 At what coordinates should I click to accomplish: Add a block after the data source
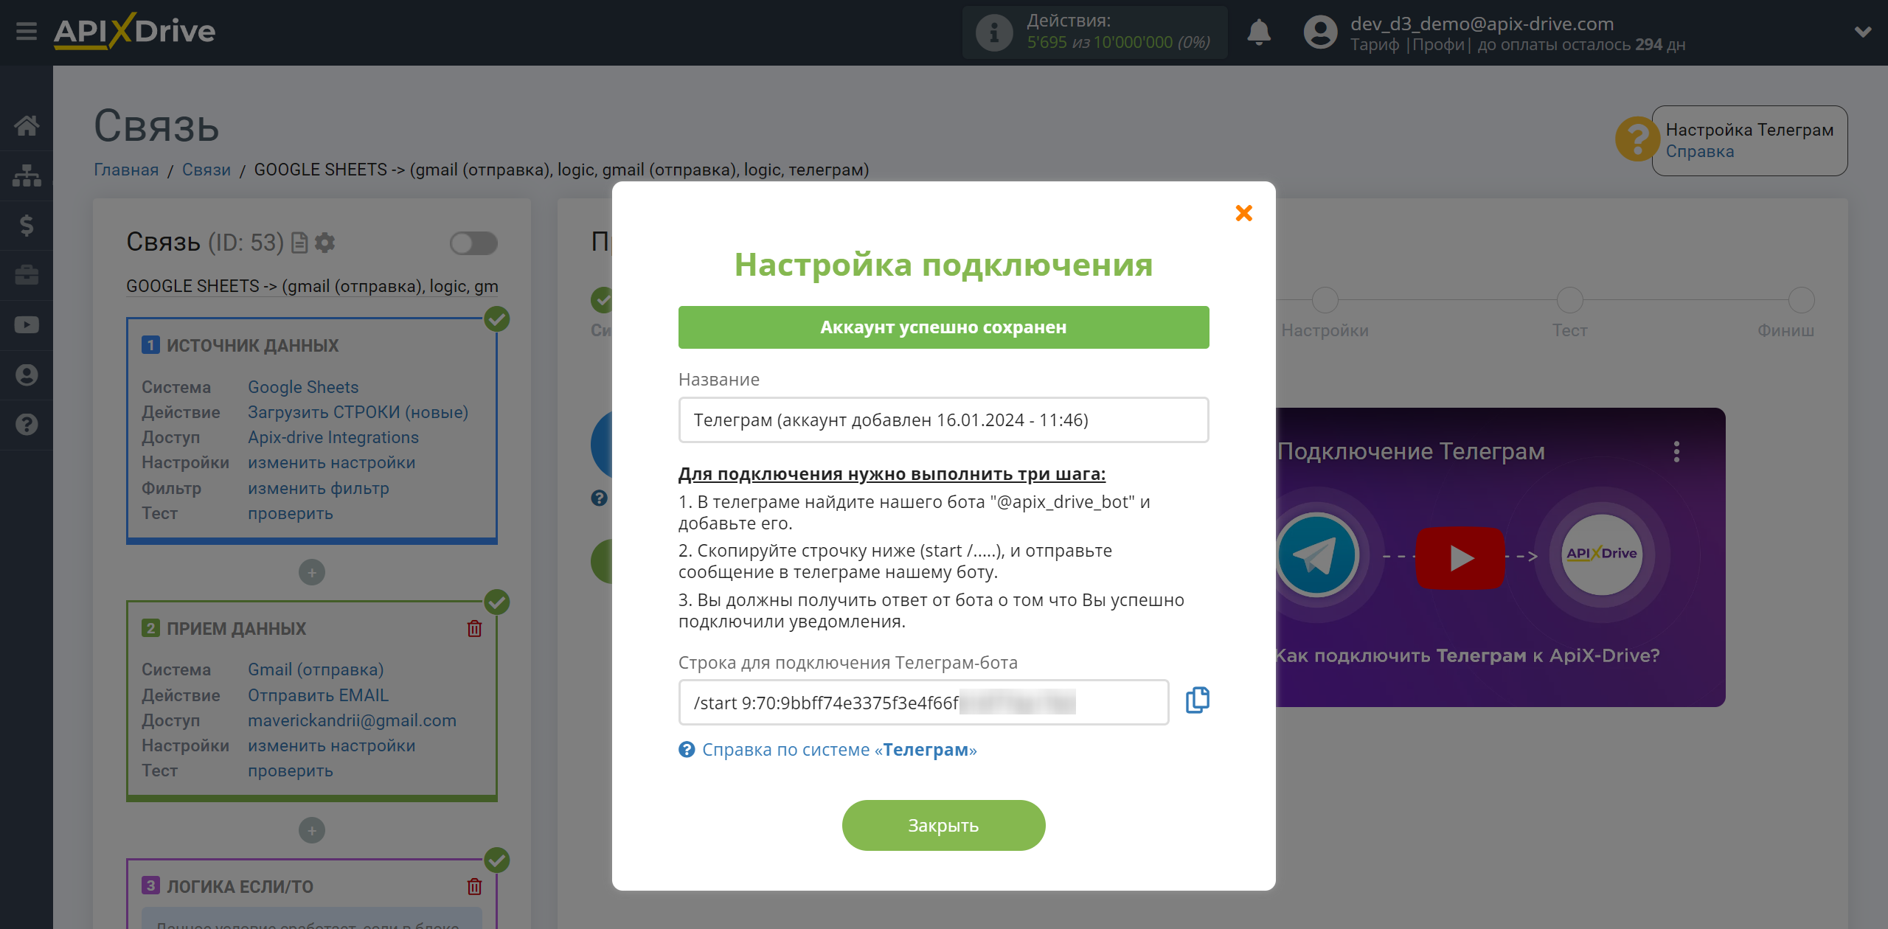pyautogui.click(x=312, y=573)
